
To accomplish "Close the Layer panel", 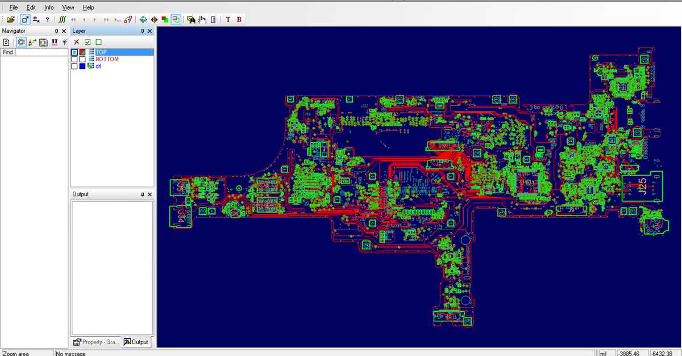I will 149,31.
